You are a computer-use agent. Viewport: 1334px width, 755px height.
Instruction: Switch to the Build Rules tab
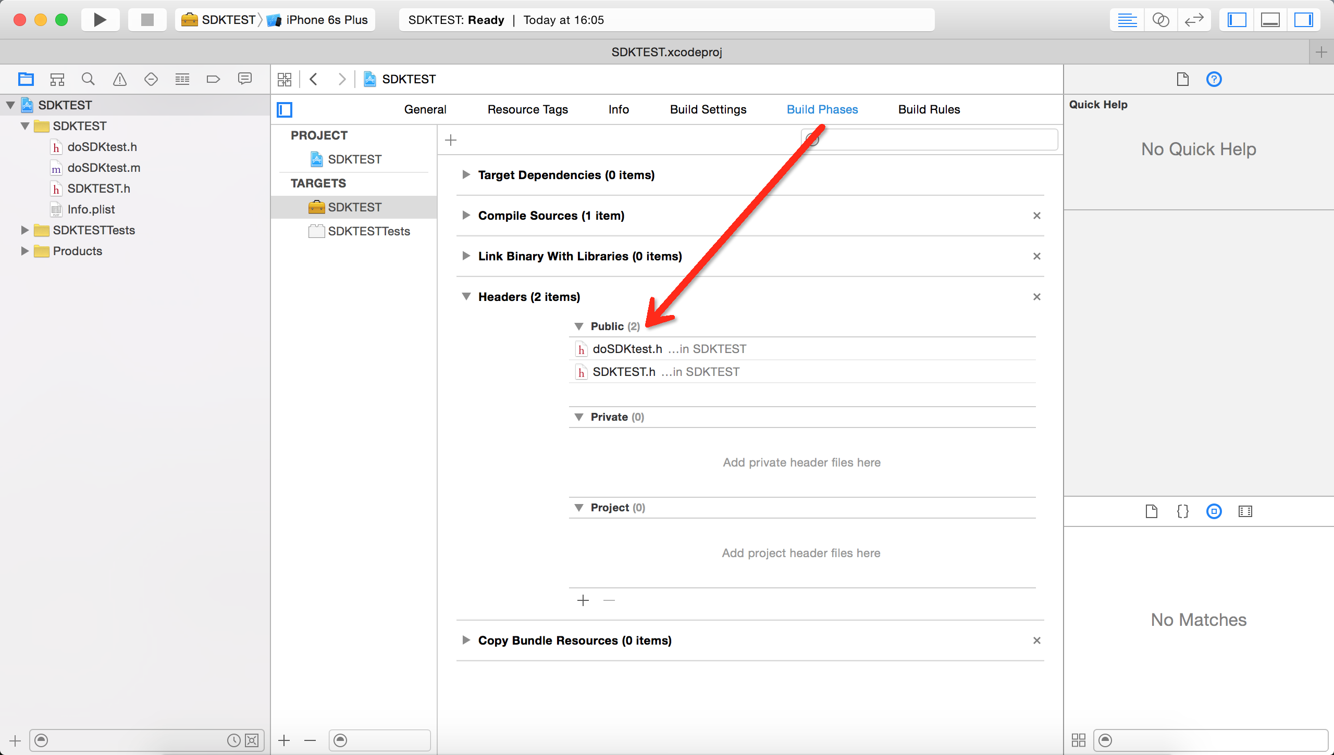pos(929,109)
